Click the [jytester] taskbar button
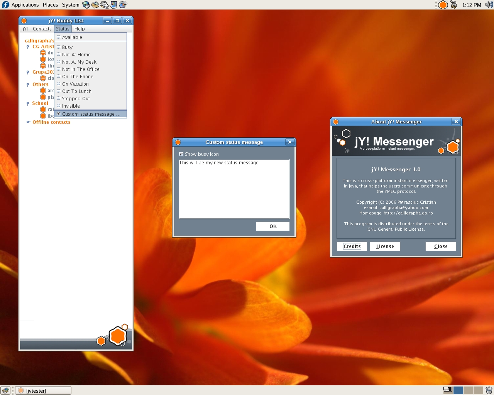 pos(43,390)
